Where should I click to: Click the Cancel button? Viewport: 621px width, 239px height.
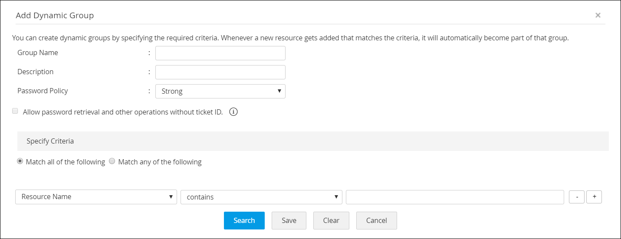click(x=376, y=220)
